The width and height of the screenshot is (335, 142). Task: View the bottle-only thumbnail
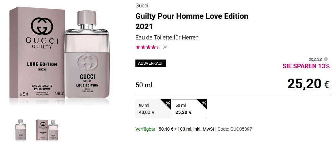[21, 130]
